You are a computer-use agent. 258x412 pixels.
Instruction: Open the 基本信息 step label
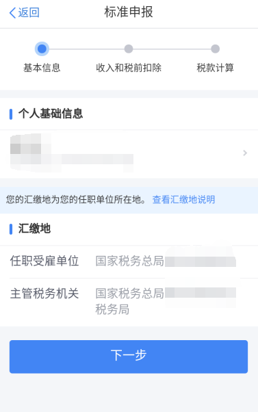[x=42, y=68]
